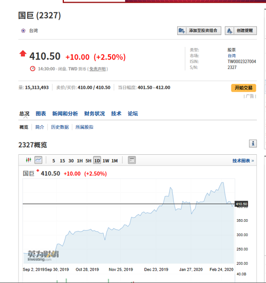Set chart interval to 5H
The image size is (266, 283).
pyautogui.click(x=88, y=161)
